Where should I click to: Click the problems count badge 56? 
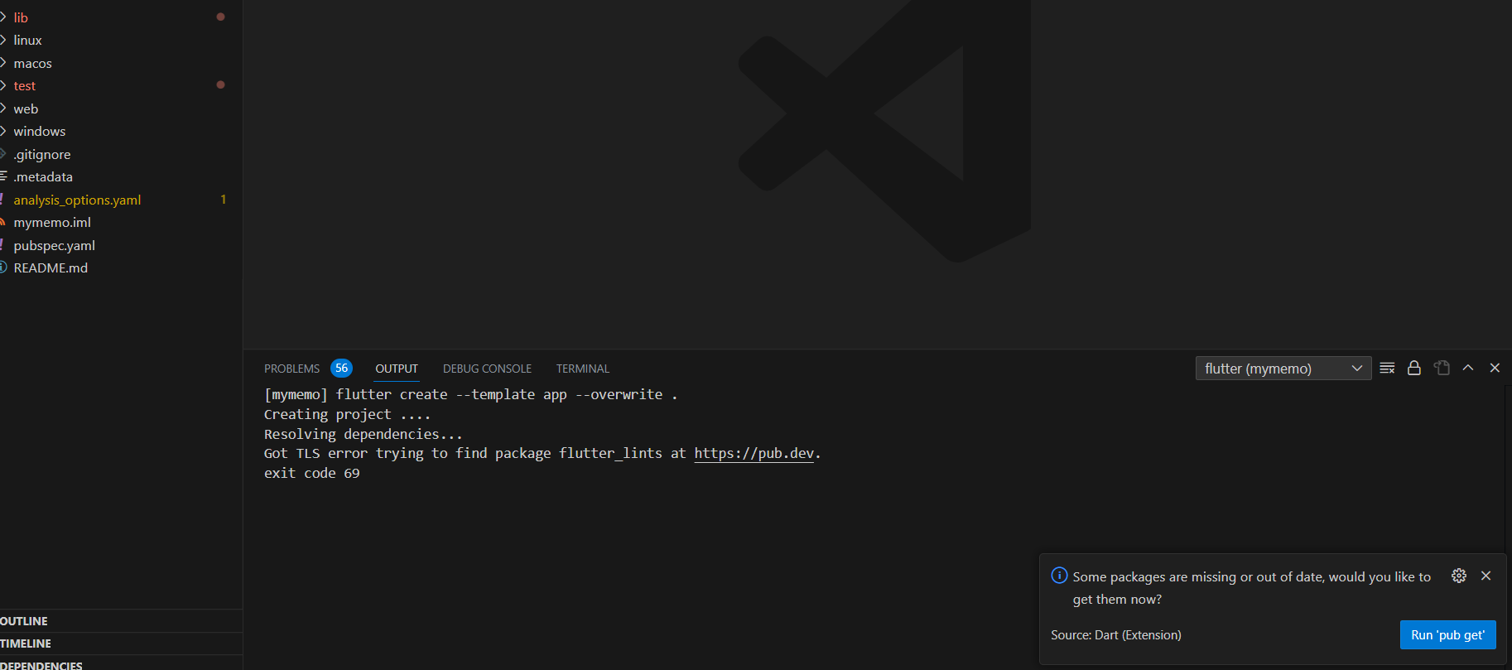pyautogui.click(x=341, y=368)
